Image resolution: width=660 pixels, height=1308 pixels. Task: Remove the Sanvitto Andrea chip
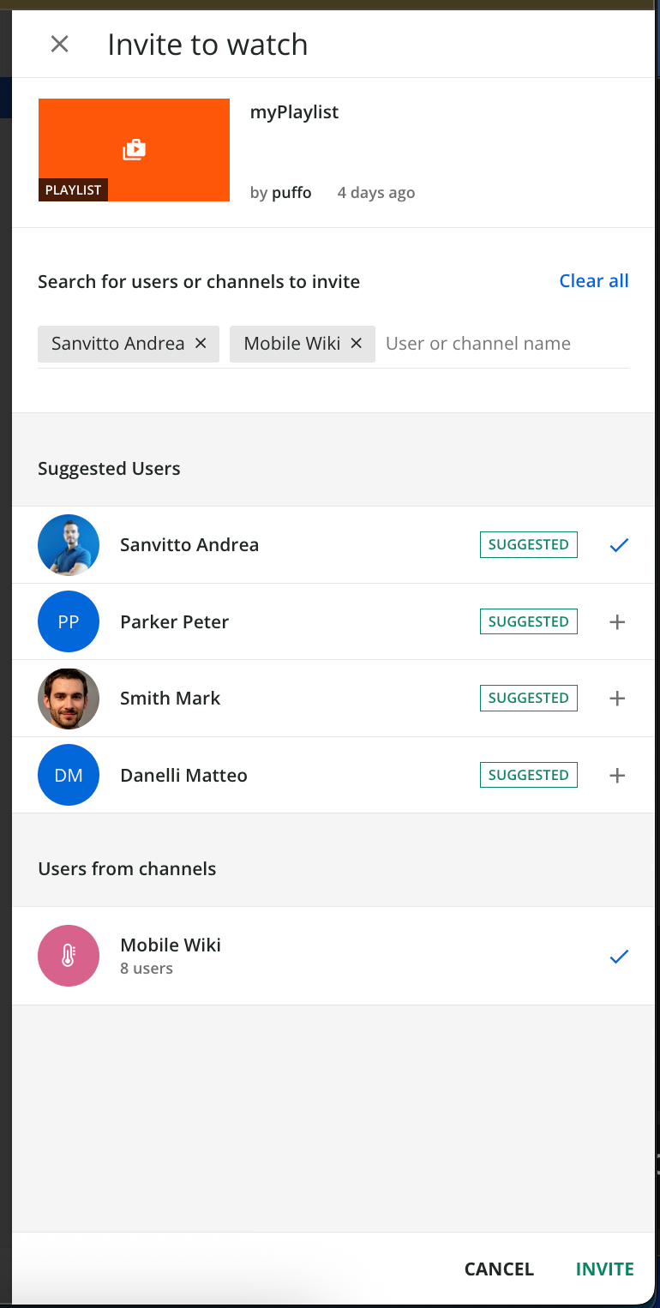click(x=201, y=343)
